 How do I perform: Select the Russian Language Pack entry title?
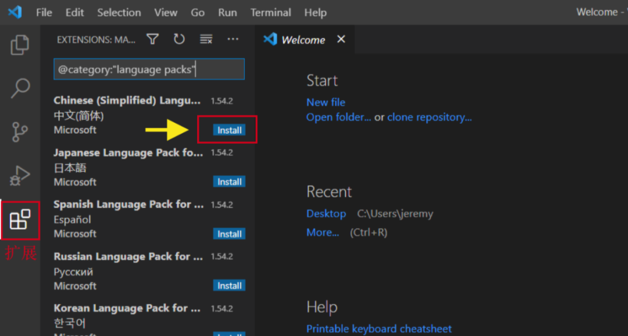click(x=128, y=256)
